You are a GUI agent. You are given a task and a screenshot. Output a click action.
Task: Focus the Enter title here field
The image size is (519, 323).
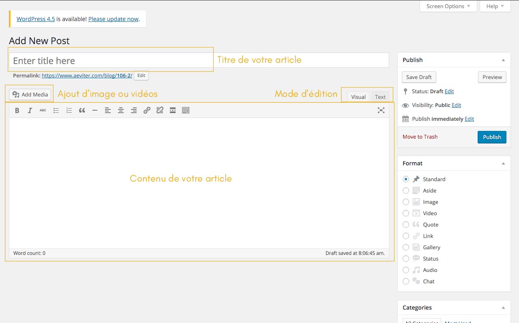(199, 60)
